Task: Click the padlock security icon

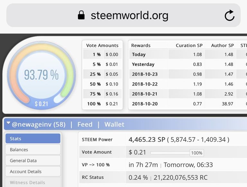Action: point(81,15)
